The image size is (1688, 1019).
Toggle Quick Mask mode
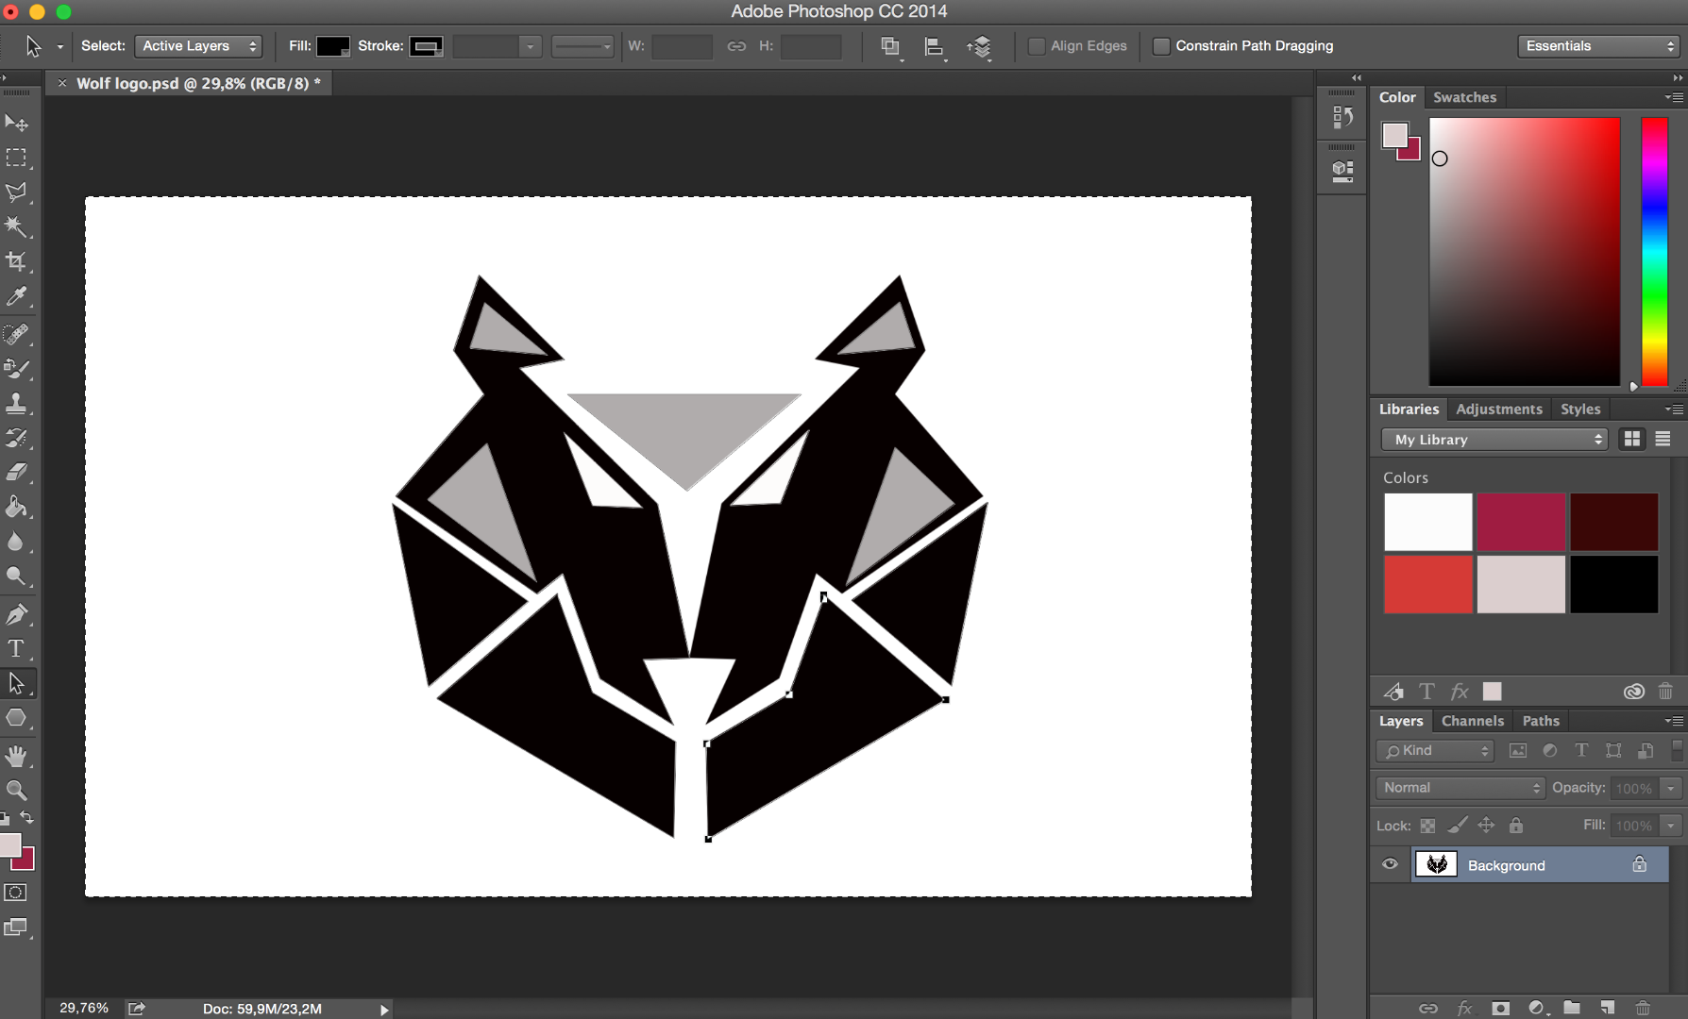(16, 893)
